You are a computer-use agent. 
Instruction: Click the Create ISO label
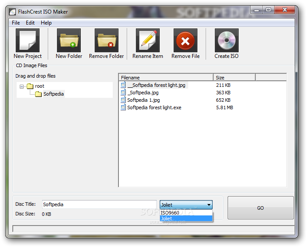pos(227,56)
